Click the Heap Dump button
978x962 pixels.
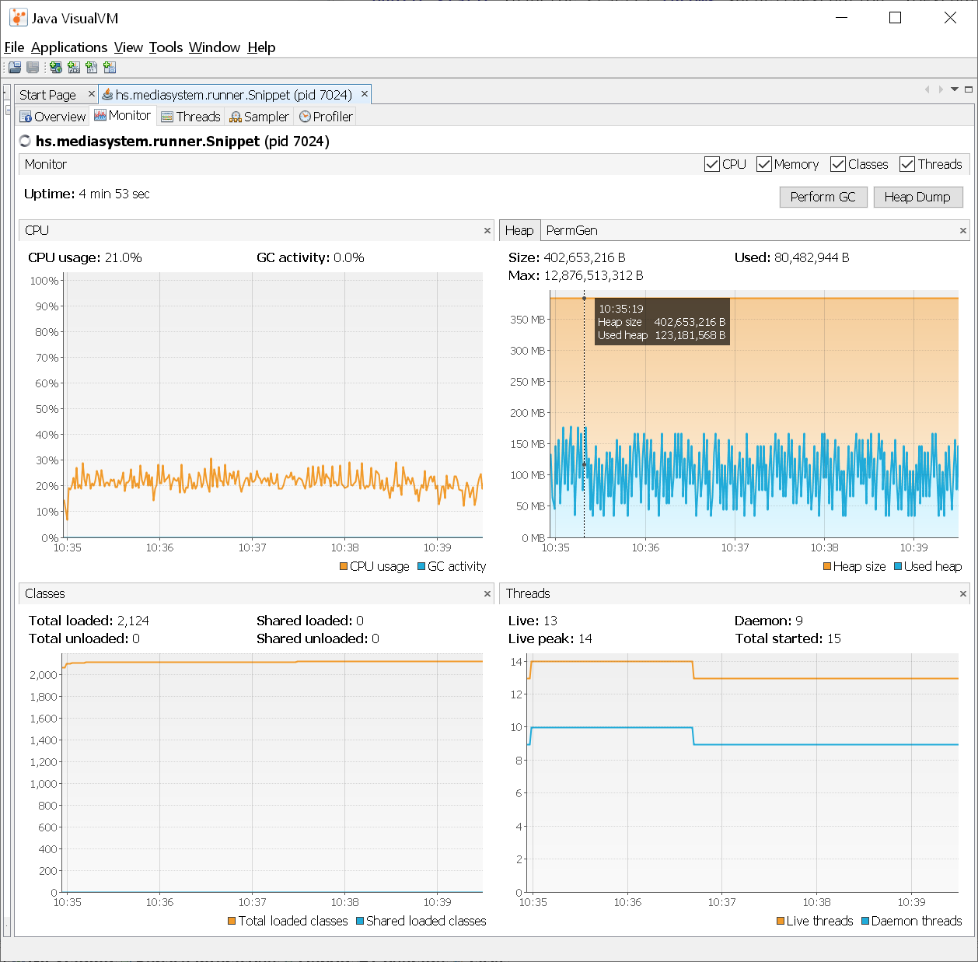point(917,197)
